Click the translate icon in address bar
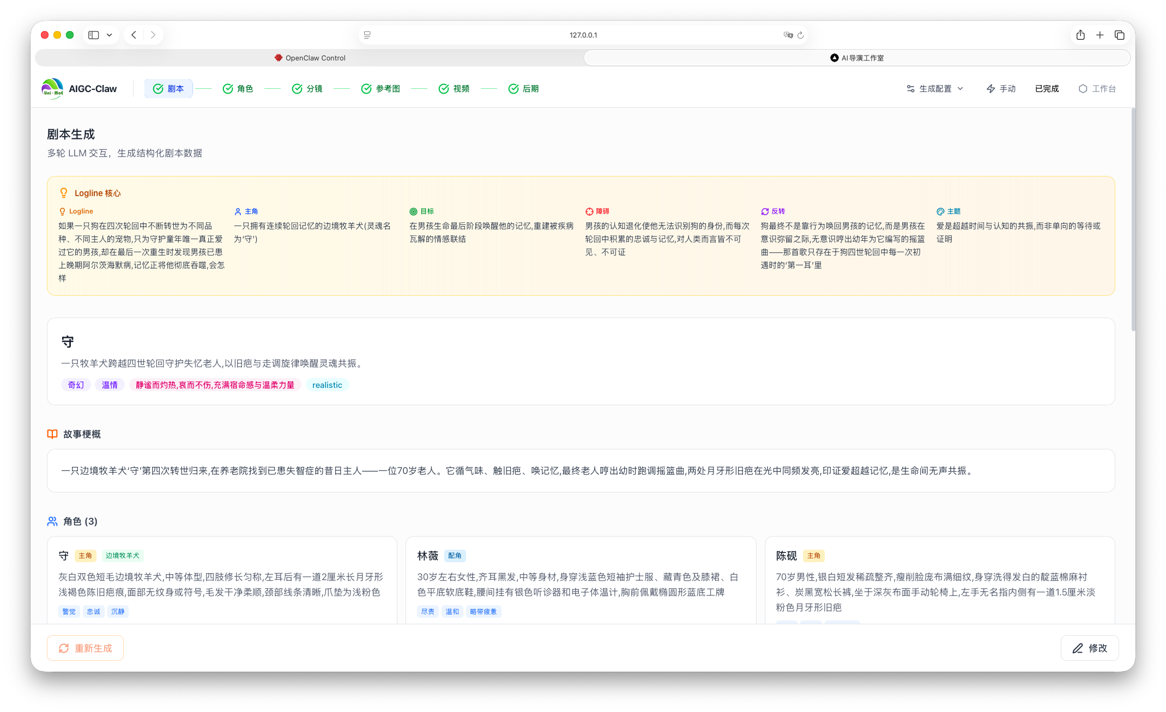1166x712 pixels. [x=788, y=35]
